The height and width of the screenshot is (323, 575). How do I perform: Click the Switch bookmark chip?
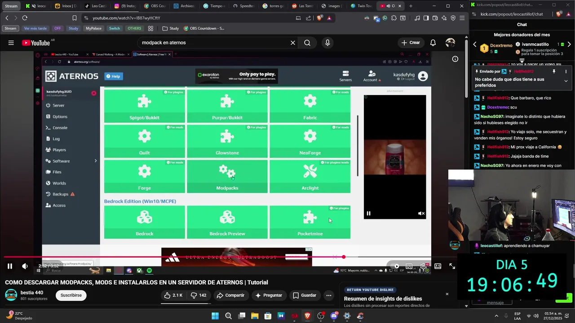pyautogui.click(x=115, y=28)
